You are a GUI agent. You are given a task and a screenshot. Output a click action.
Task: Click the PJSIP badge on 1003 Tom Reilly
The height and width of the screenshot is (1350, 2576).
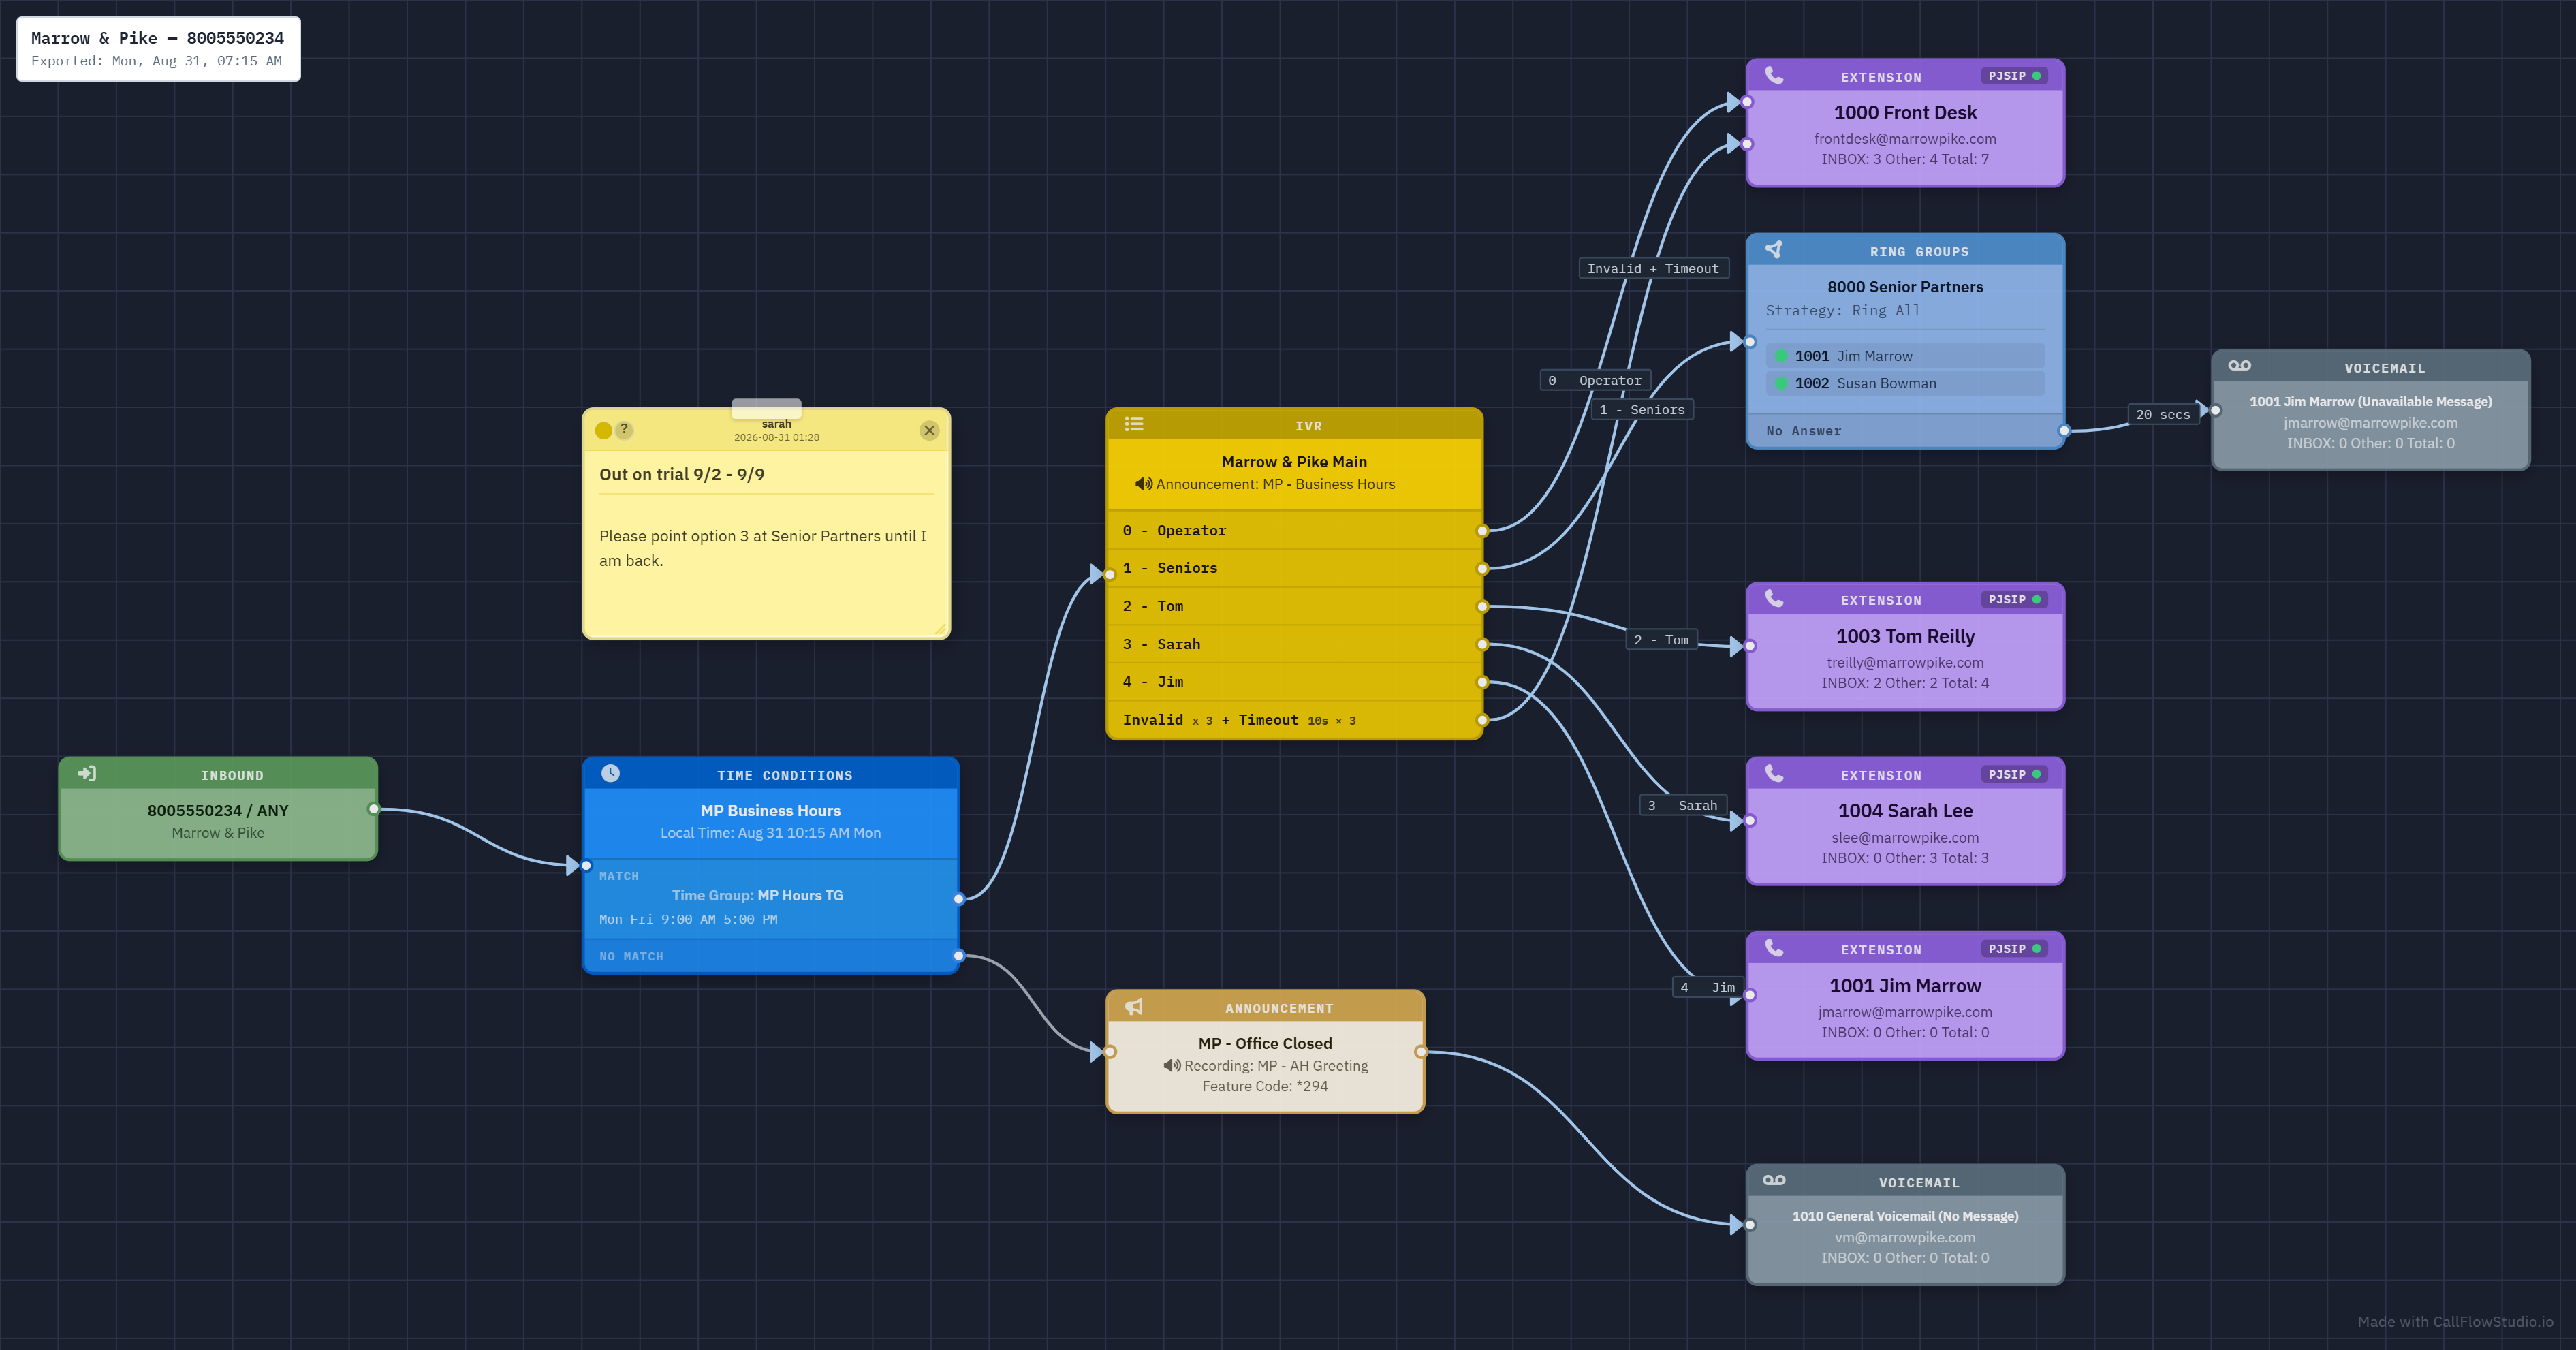(2014, 600)
